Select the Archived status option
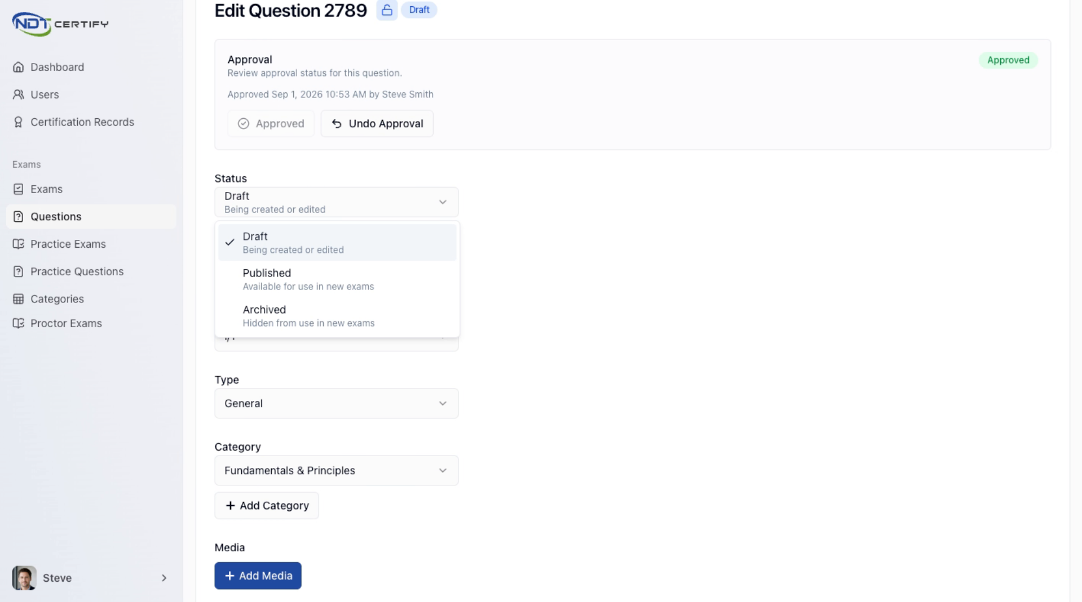1082x602 pixels. click(337, 316)
